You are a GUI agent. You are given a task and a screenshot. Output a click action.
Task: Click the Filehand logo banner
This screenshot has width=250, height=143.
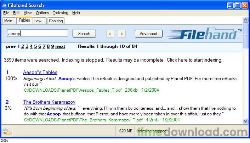coord(205,34)
